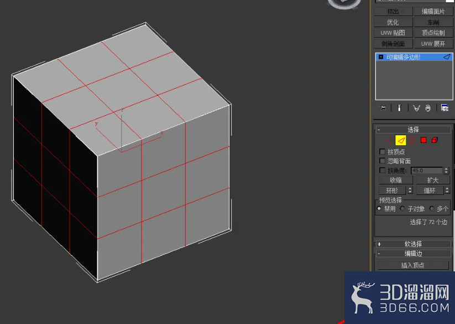Image resolution: width=455 pixels, height=324 pixels.
Task: Select the Vertex sub-object level icon
Action: tap(389, 140)
